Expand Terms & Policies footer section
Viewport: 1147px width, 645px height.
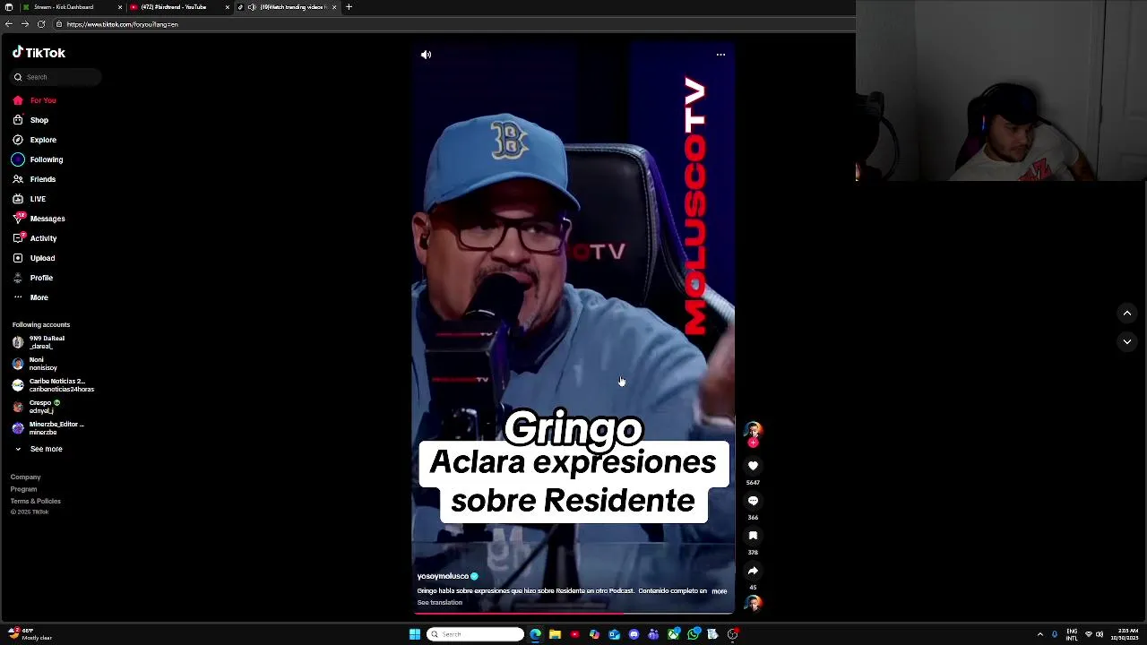point(35,501)
